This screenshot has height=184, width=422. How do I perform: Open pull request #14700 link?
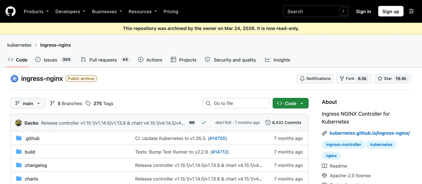217,138
